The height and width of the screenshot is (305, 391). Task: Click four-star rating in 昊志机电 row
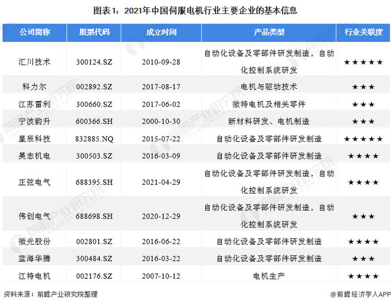tap(363, 156)
